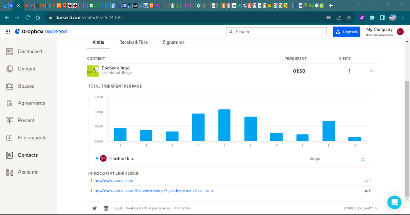
Task: Open the browser side panel
Action: click(382, 18)
